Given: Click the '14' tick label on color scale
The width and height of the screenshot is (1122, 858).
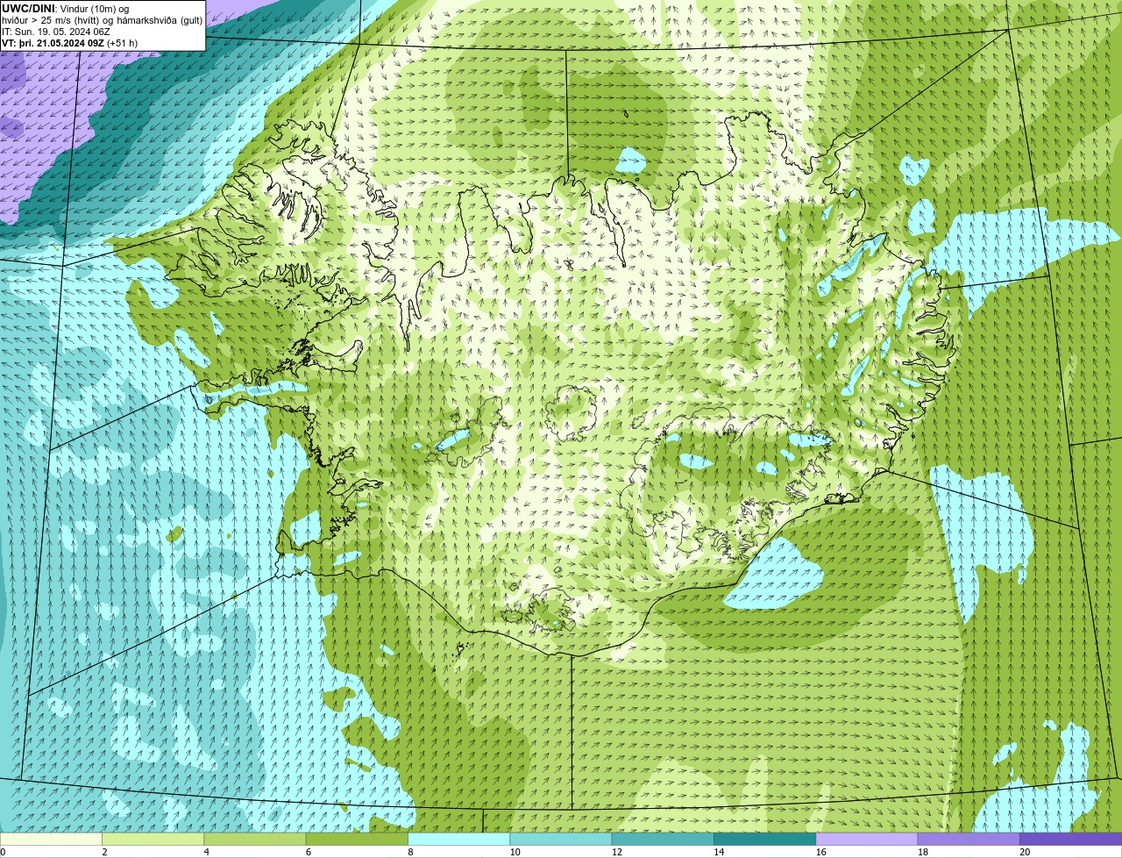Looking at the screenshot, I should 719,852.
